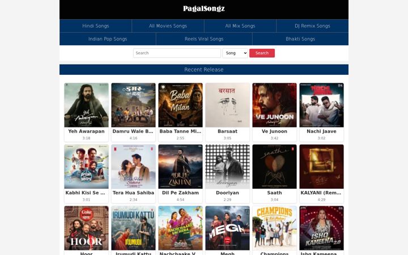Image resolution: width=408 pixels, height=255 pixels.
Task: Open Baba Tanne Milan album cover
Action: tap(180, 105)
